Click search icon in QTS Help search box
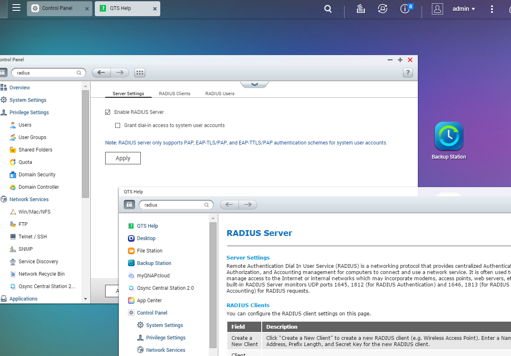This screenshot has width=511, height=356. 207,205
